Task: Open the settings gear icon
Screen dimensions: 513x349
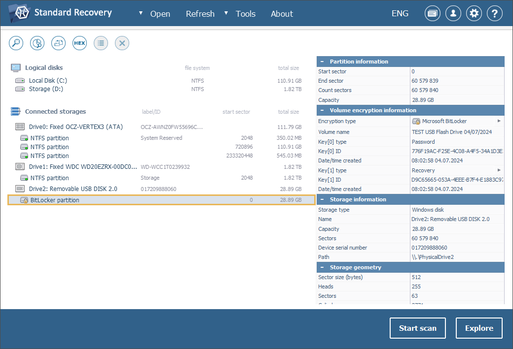Action: pos(474,14)
